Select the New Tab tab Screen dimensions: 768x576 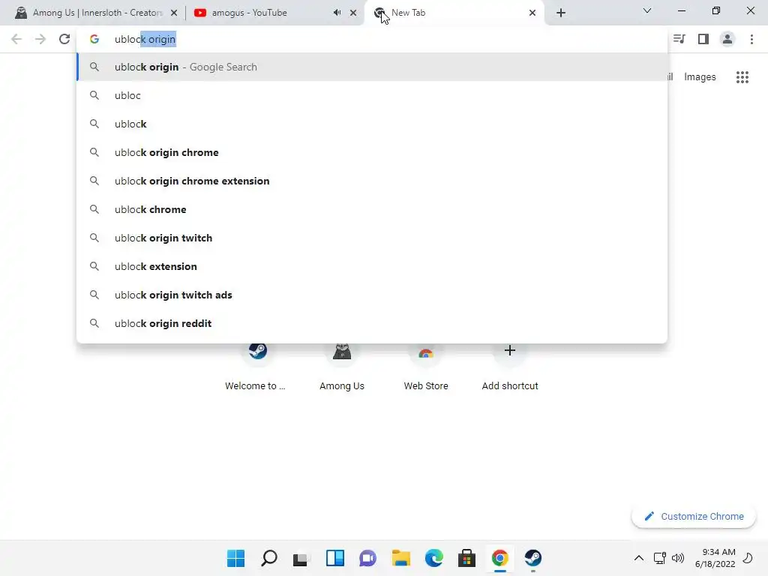453,13
